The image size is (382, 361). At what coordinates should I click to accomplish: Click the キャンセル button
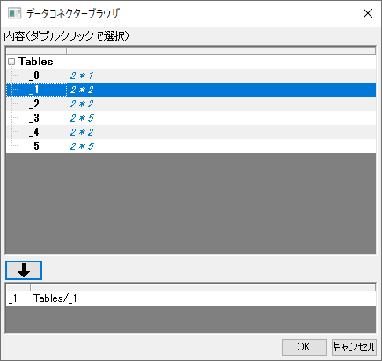(x=354, y=347)
